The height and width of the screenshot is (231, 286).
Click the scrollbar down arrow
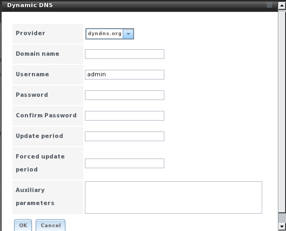coord(282,227)
